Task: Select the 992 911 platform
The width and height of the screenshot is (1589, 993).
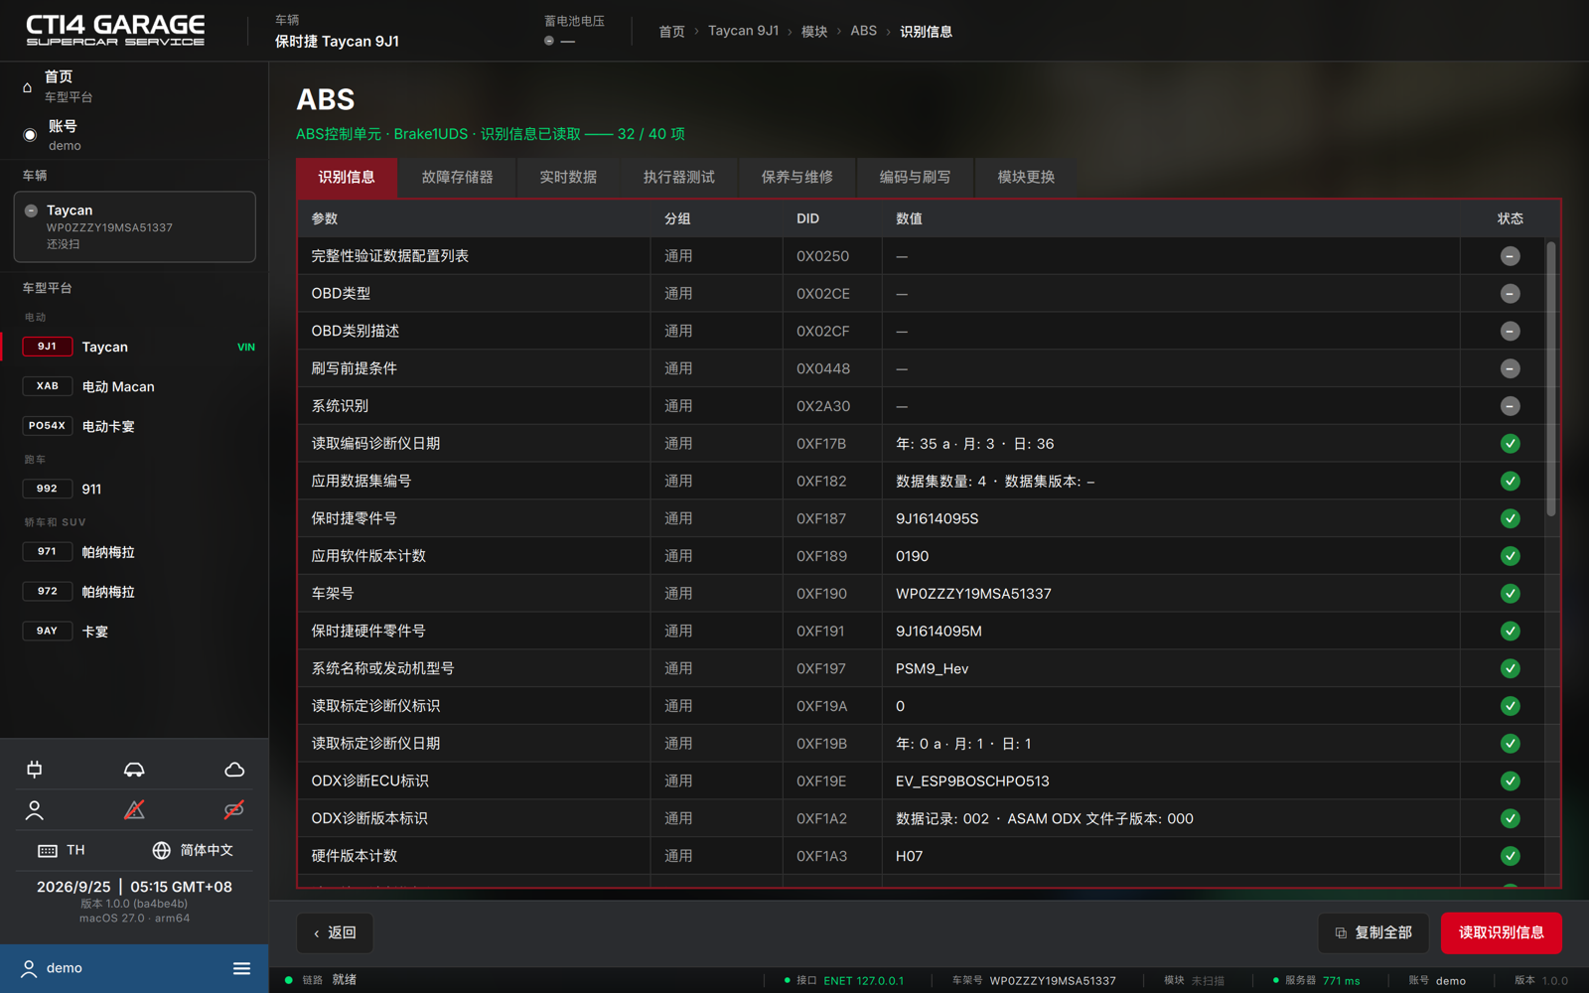Action: coord(134,489)
